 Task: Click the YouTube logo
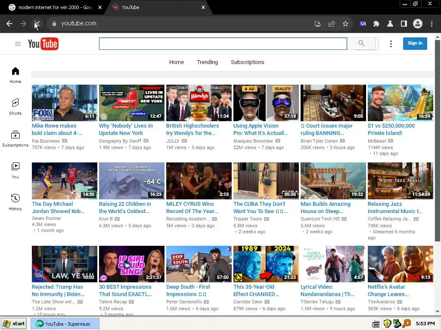[x=43, y=44]
